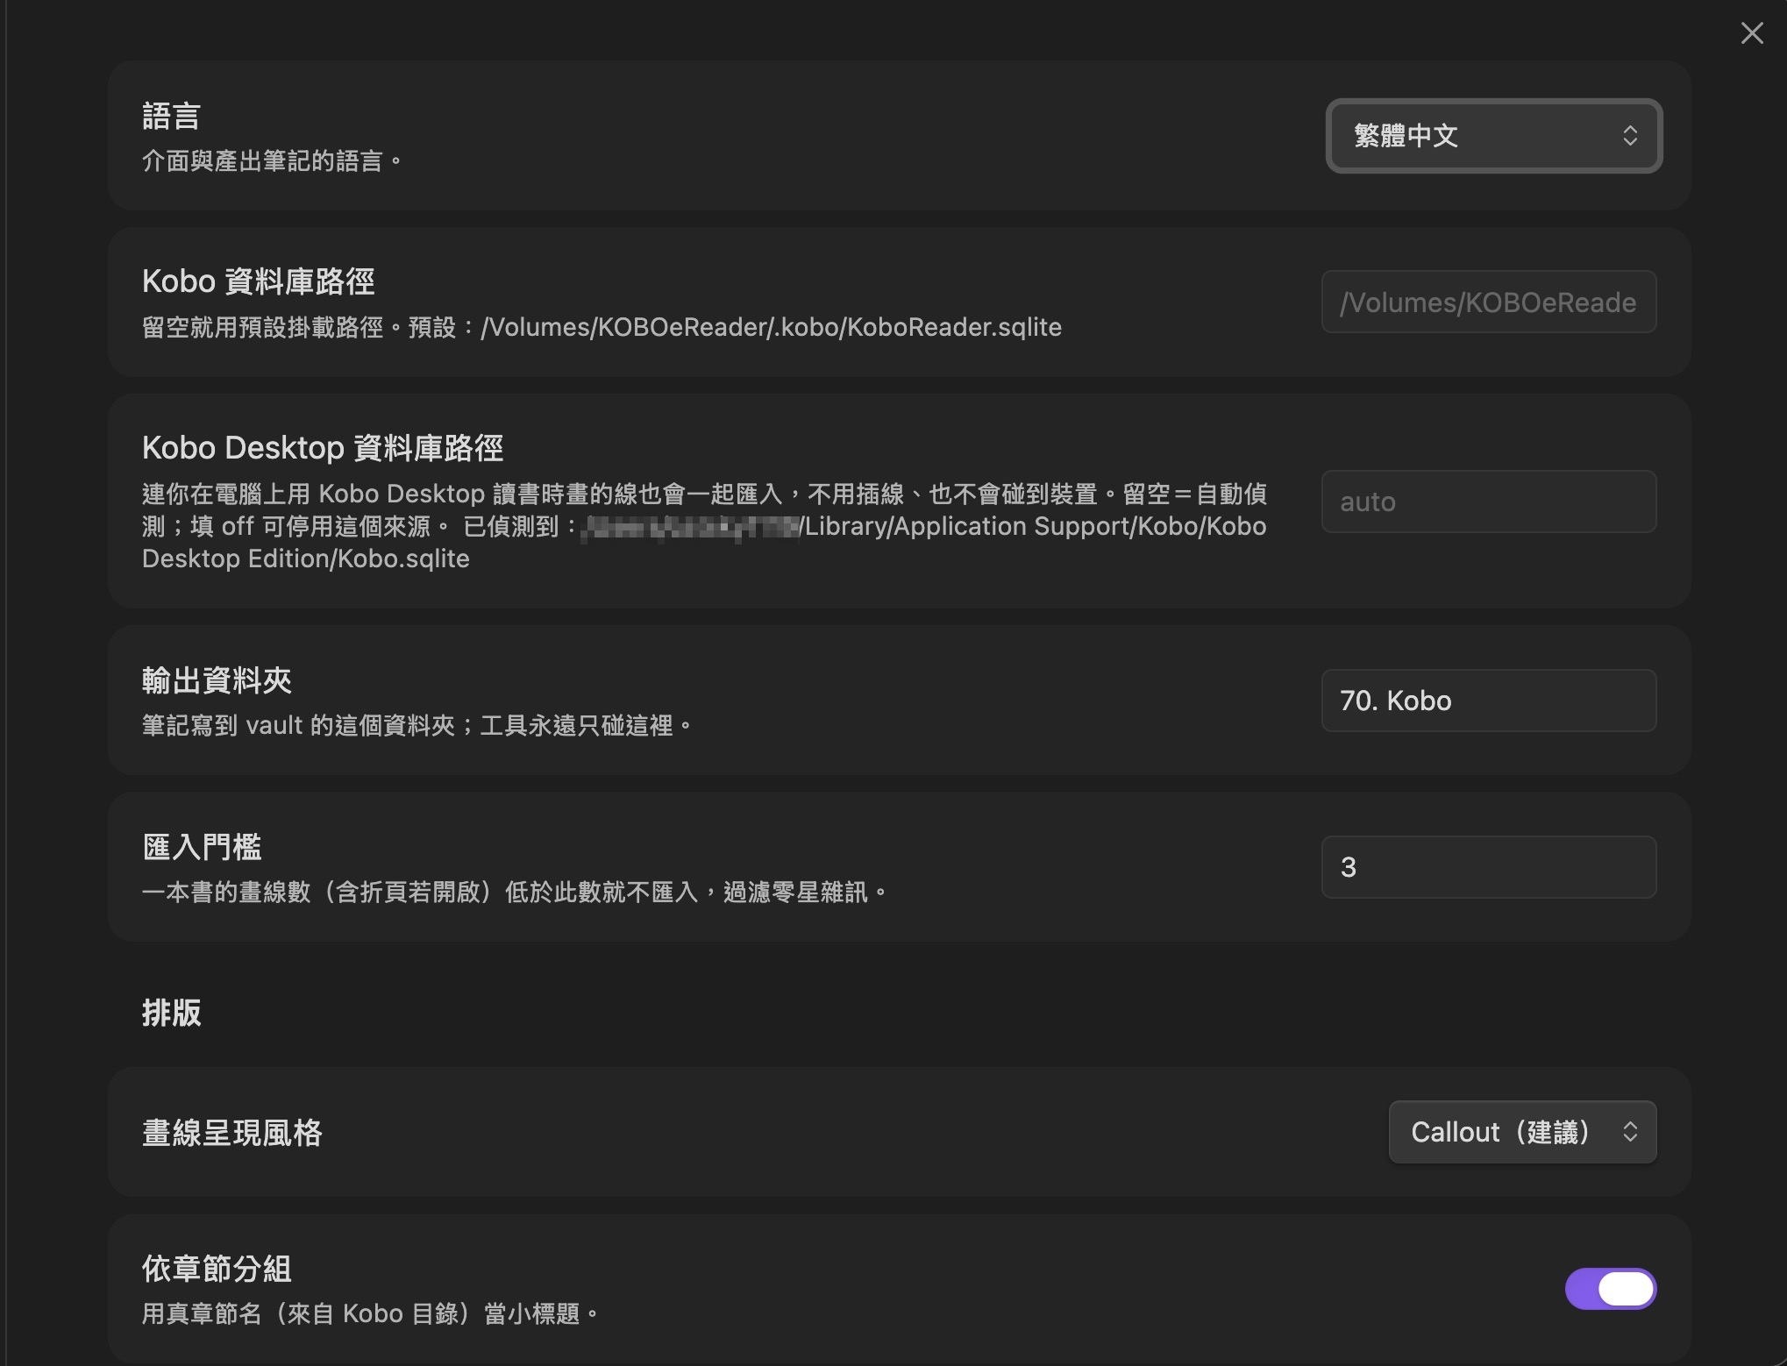Click the default path text mentioning KoboReader.sqlite

click(602, 328)
